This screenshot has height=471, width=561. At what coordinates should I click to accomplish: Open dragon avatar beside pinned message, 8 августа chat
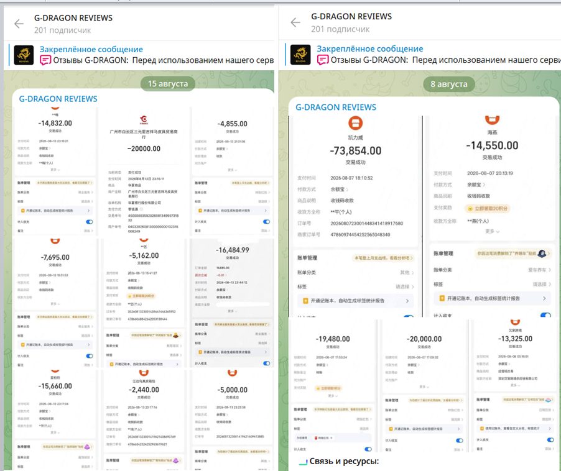[x=300, y=54]
